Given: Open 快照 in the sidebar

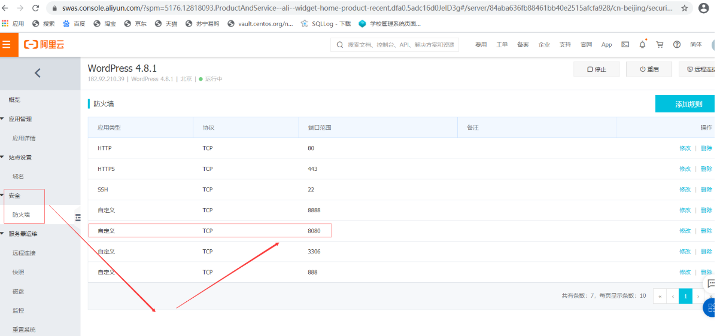Looking at the screenshot, I should tap(18, 272).
